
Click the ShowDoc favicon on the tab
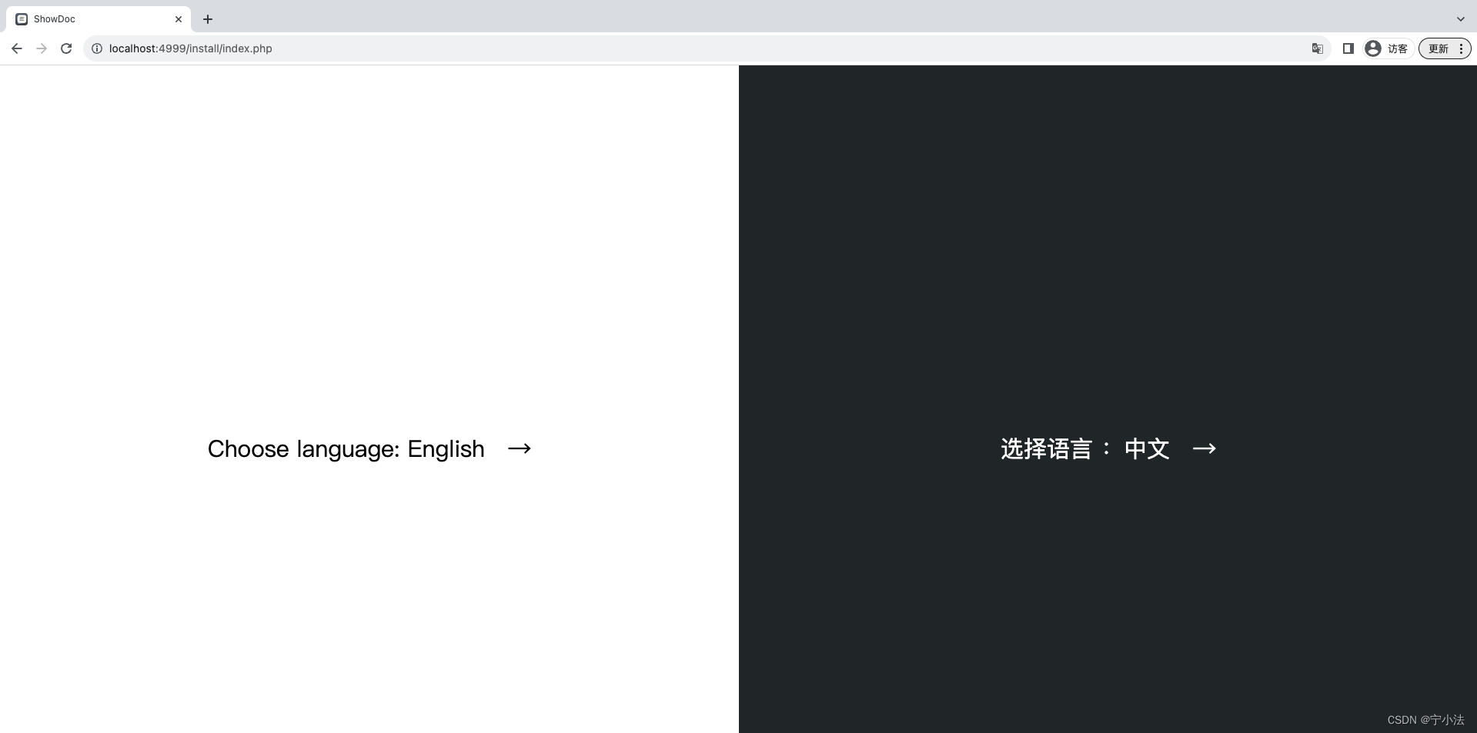(21, 18)
